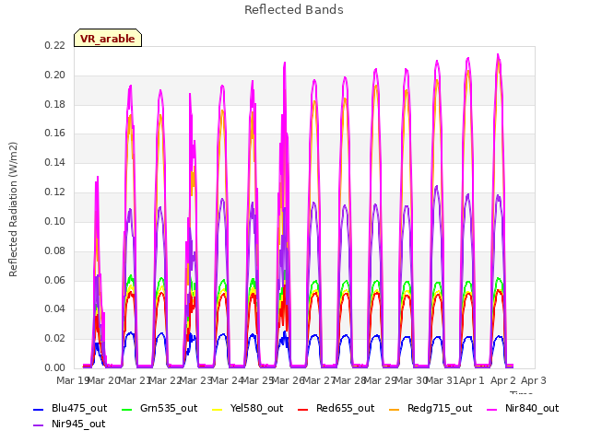Click the 0.20 y-axis tick label
Viewport: 590px width, 442px height.
(54, 75)
